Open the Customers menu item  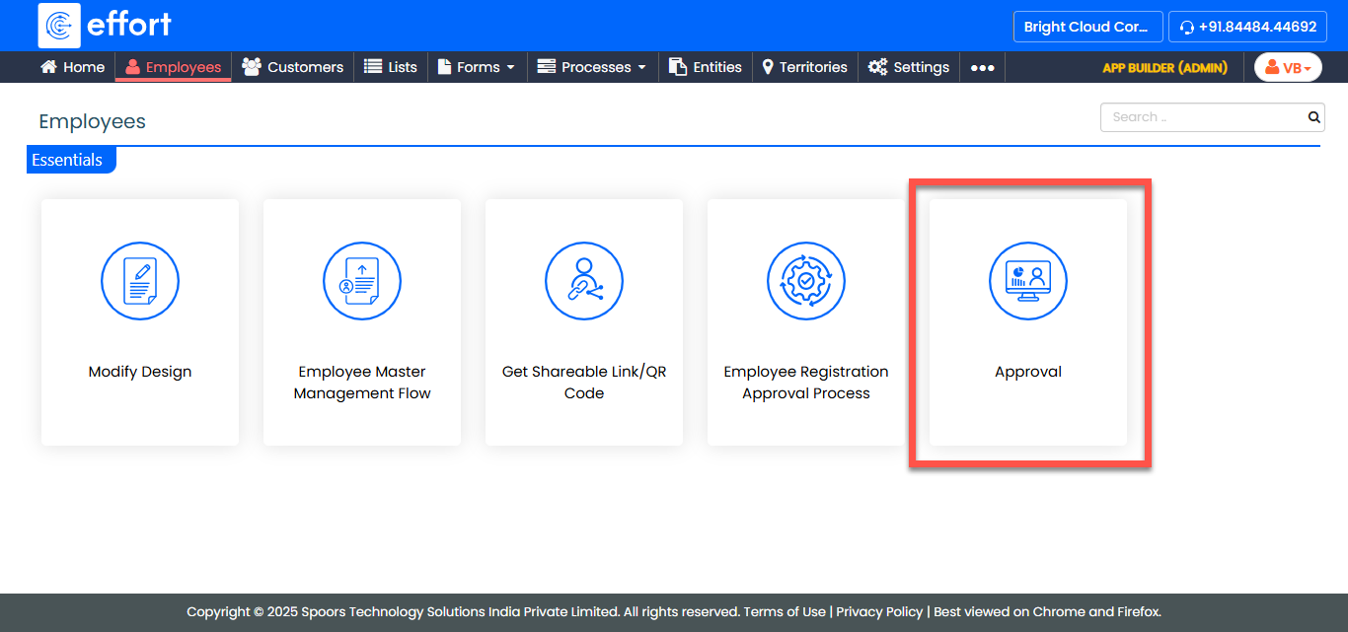pos(293,67)
